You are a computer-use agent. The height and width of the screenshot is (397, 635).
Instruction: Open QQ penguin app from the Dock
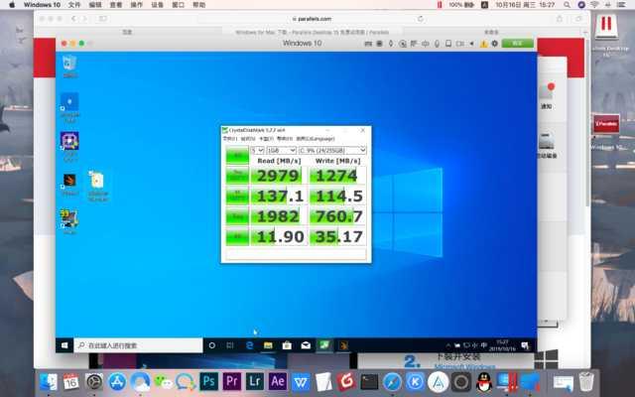coord(484,381)
